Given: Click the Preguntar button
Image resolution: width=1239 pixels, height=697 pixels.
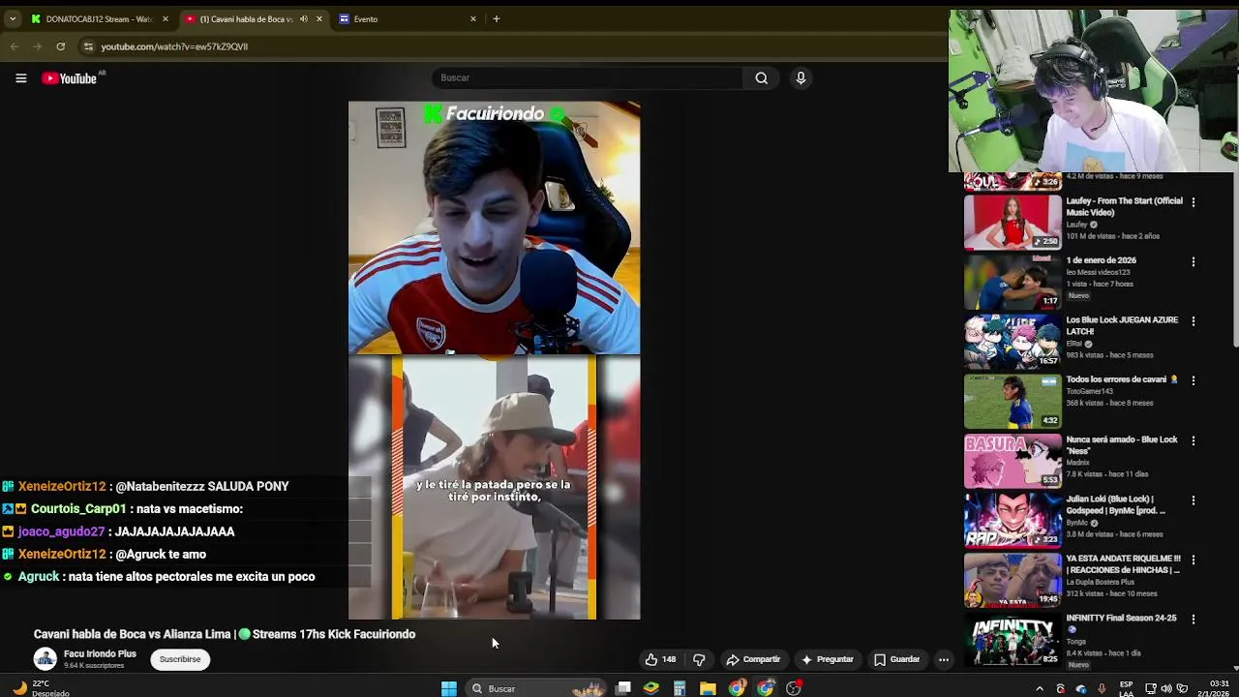Looking at the screenshot, I should 828,659.
